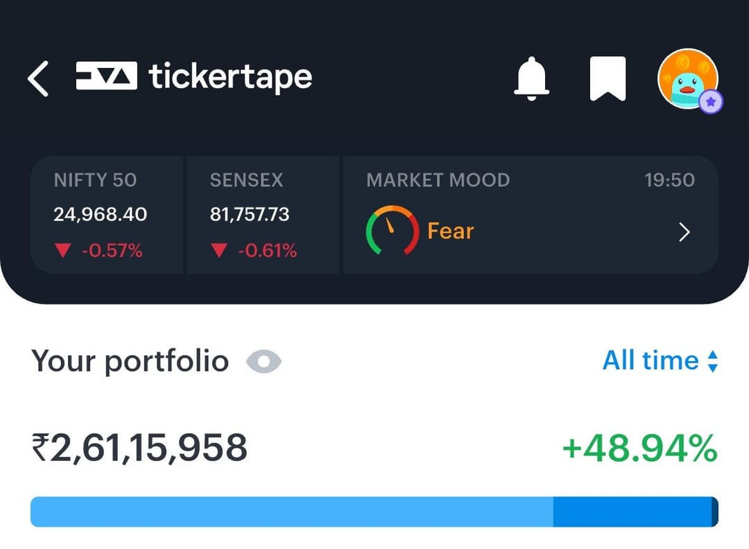
Task: Open the NIFTY 50 index card
Action: point(107,215)
